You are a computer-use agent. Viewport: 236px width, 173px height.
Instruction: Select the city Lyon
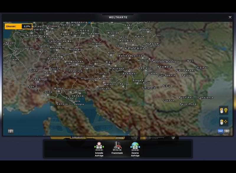30,87
